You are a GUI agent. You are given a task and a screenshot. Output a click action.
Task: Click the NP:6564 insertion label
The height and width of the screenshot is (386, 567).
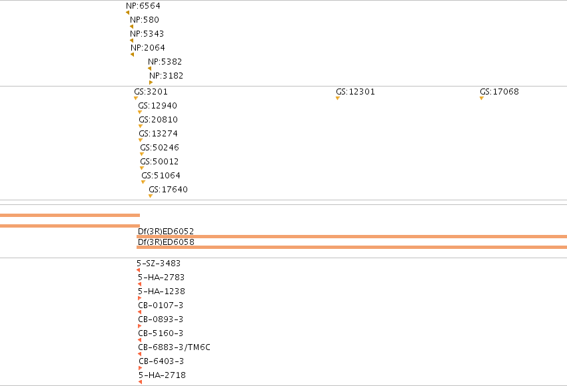(x=143, y=6)
